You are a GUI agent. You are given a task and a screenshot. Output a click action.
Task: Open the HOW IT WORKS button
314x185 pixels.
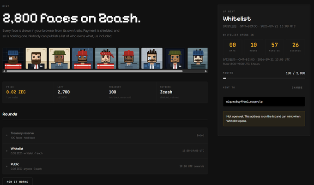[x=18, y=182]
